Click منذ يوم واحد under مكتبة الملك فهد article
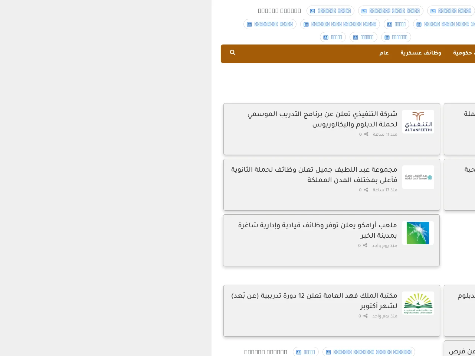 [x=385, y=316]
